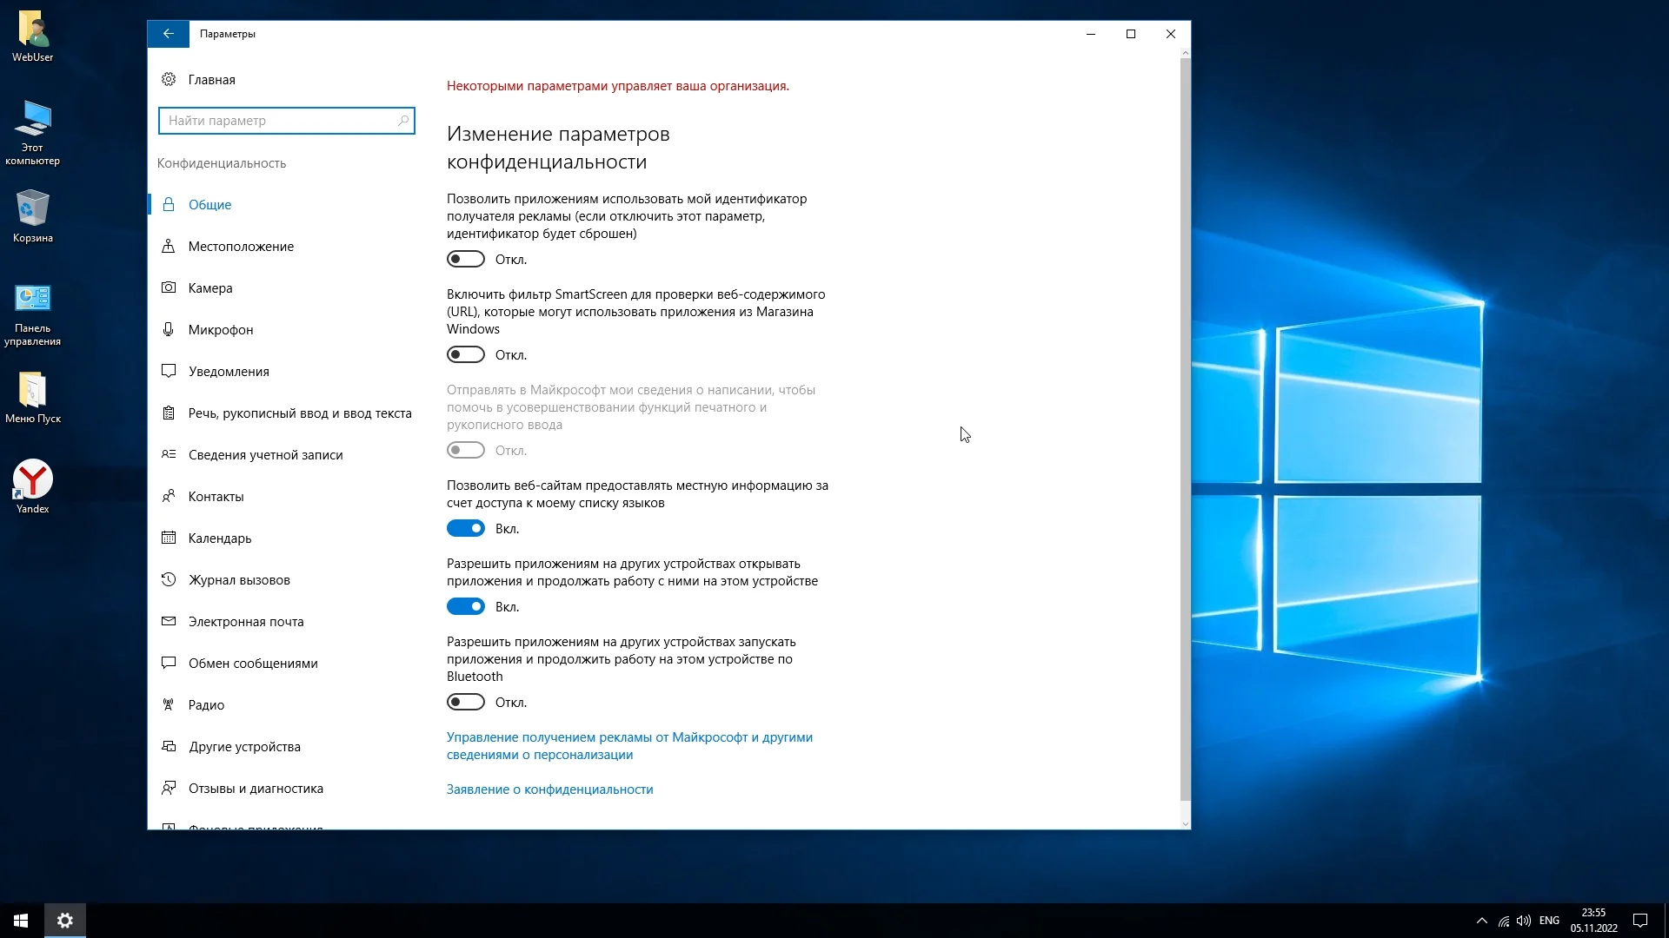This screenshot has height=938, width=1669.
Task: Expand hidden system tray icons chevron
Action: coord(1481,921)
